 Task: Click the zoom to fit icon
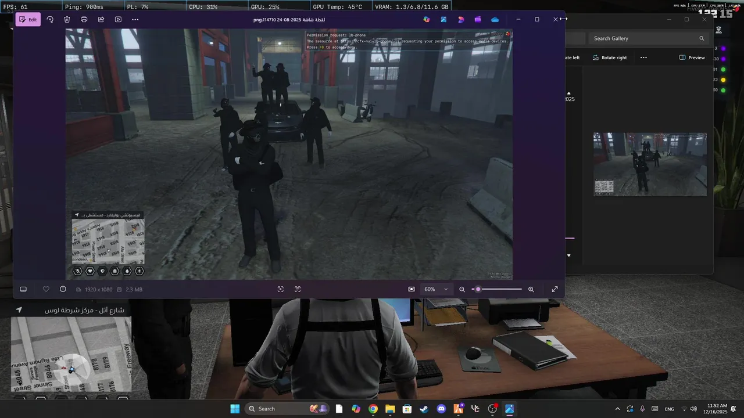(x=412, y=289)
